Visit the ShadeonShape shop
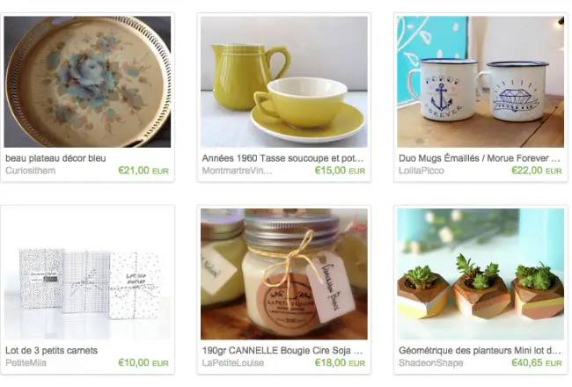572x387 pixels. tap(431, 363)
